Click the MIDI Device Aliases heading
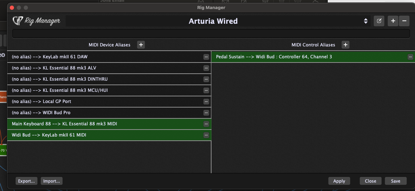 click(110, 45)
